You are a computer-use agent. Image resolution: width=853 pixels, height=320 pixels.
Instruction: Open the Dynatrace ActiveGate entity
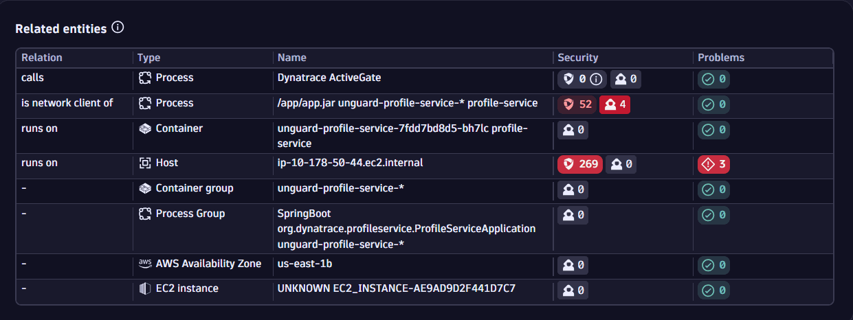(x=329, y=78)
